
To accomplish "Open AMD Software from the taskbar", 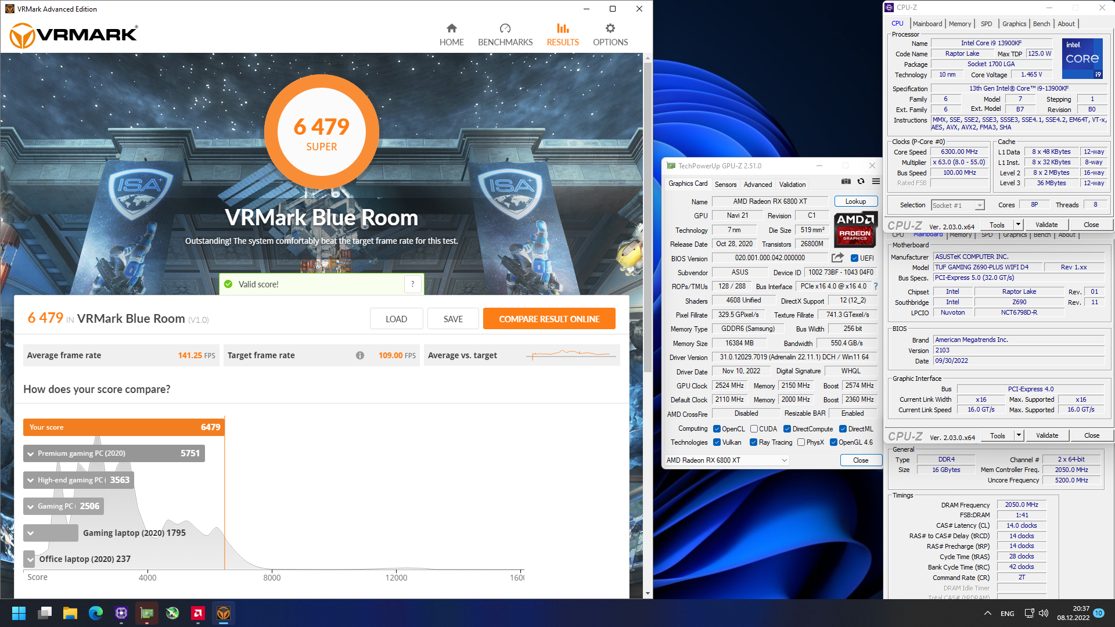I will coord(198,613).
